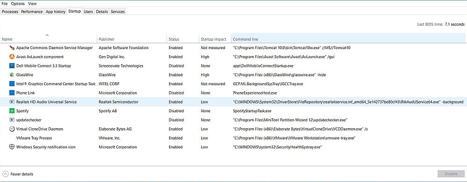The image size is (467, 182).
Task: Select the Avast AvLaunch component entry
Action: click(x=40, y=57)
